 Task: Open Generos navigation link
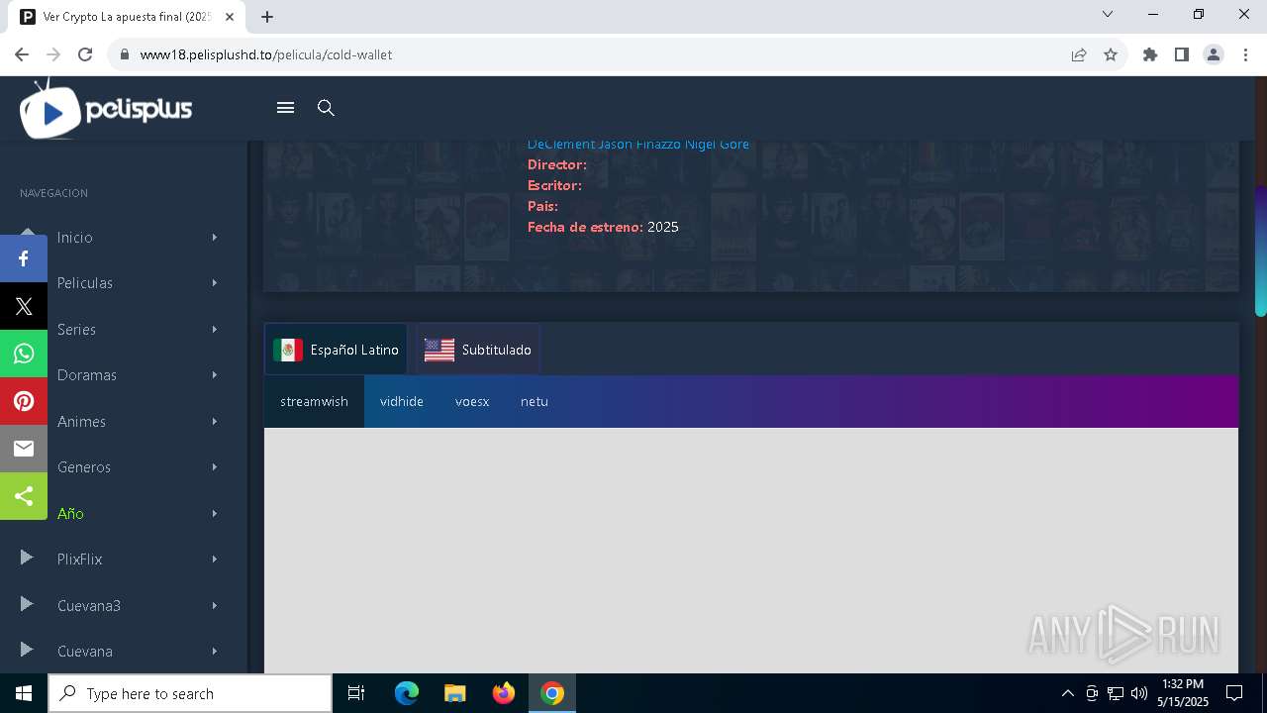pos(84,467)
